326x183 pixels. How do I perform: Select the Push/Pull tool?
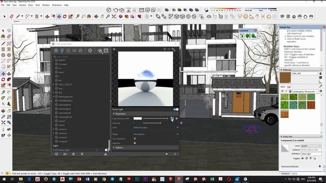pyautogui.click(x=47, y=16)
